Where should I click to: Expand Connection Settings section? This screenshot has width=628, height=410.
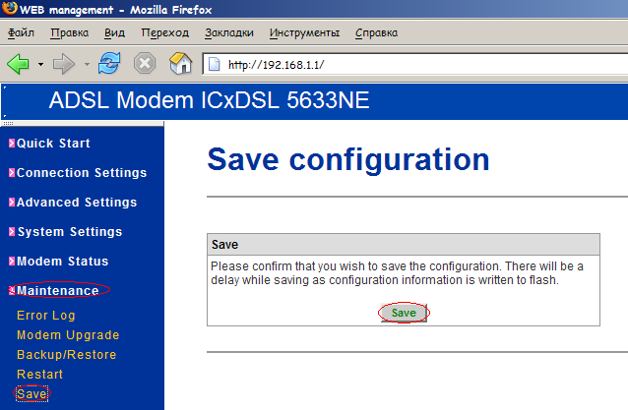[82, 173]
